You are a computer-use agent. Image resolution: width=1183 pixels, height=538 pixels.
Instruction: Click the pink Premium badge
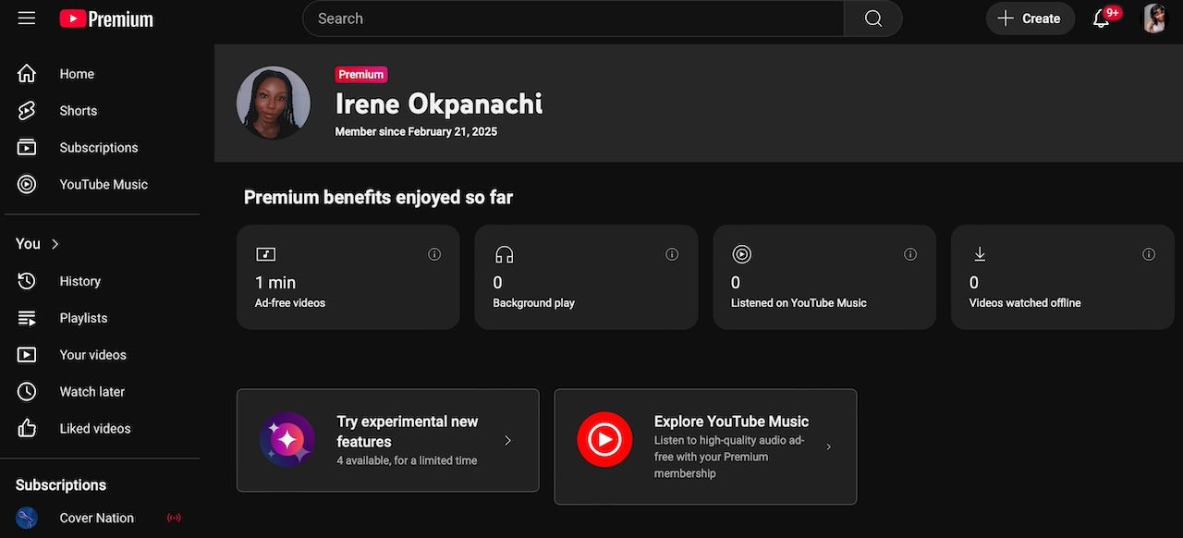361,75
